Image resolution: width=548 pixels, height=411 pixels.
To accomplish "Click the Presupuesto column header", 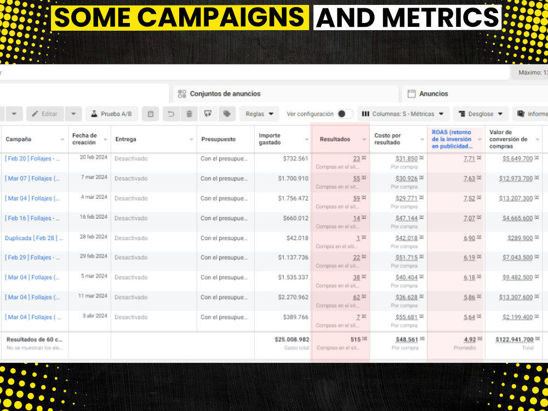I will click(x=225, y=139).
